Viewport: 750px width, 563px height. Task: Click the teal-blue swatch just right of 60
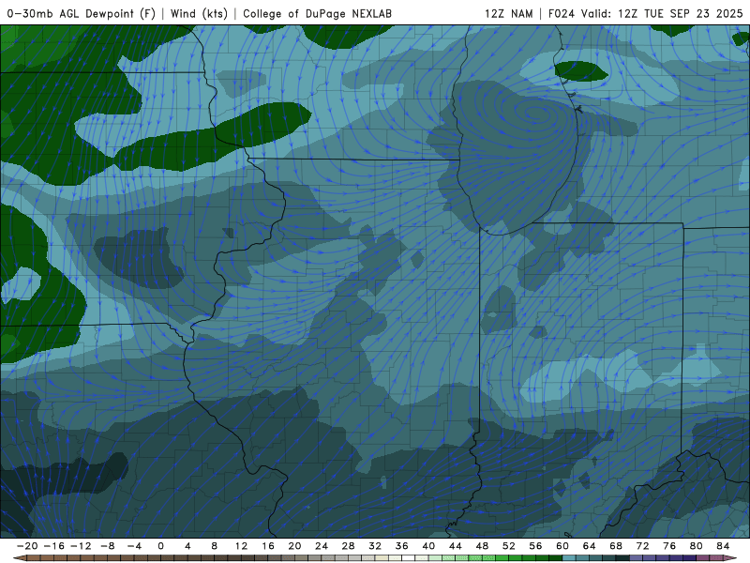[x=569, y=558]
